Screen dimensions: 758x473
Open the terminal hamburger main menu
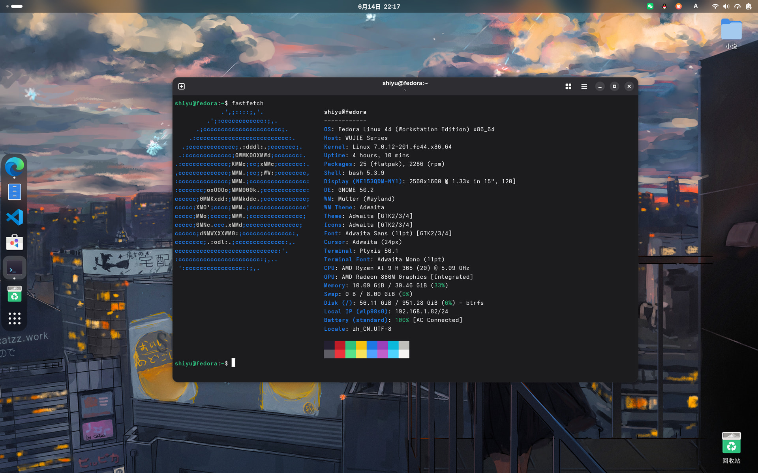pos(584,86)
